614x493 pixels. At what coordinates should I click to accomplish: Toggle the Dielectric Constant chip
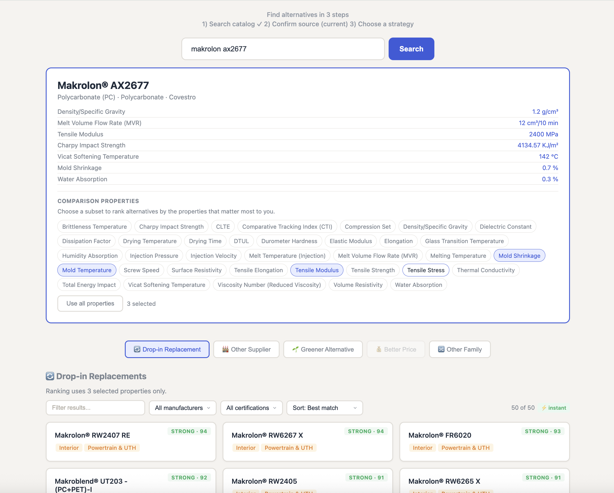(506, 226)
